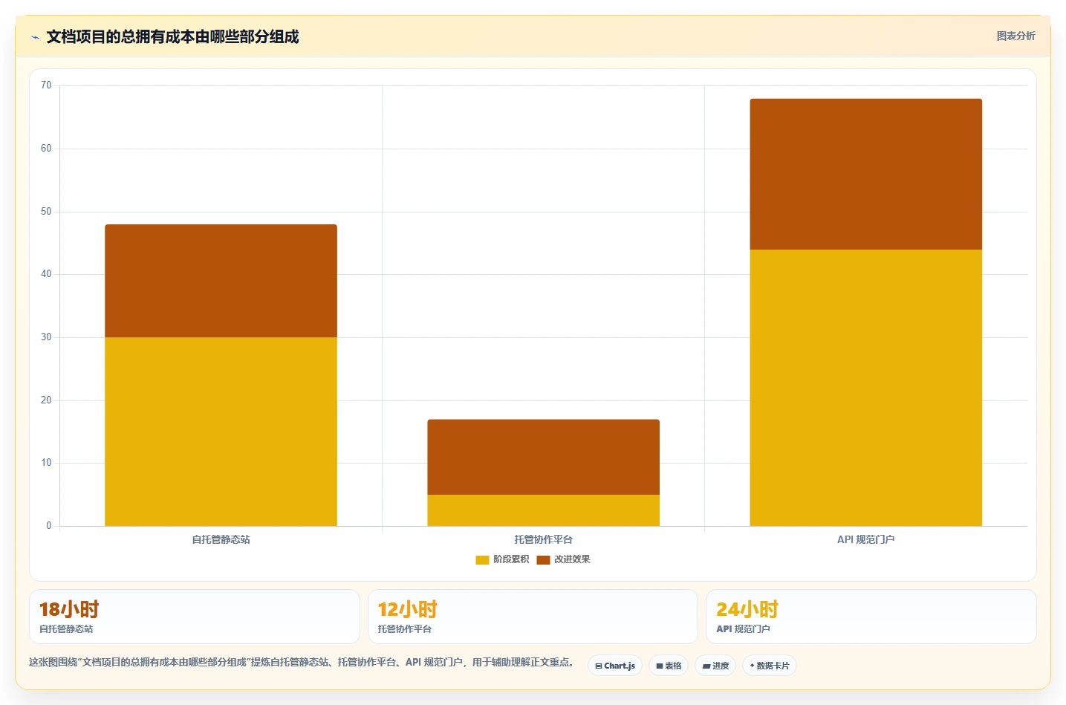Click the y-axis value 70
1066x705 pixels.
pyautogui.click(x=46, y=85)
